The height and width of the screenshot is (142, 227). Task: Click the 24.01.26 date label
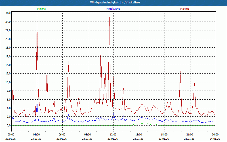tap(215, 139)
